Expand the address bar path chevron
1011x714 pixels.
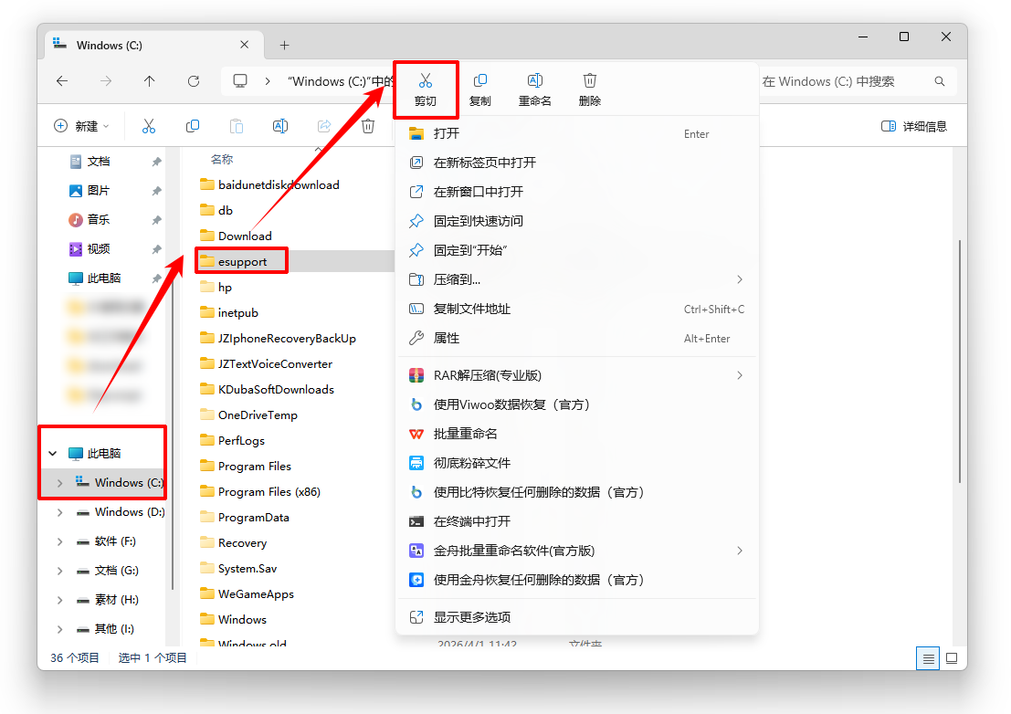(268, 81)
